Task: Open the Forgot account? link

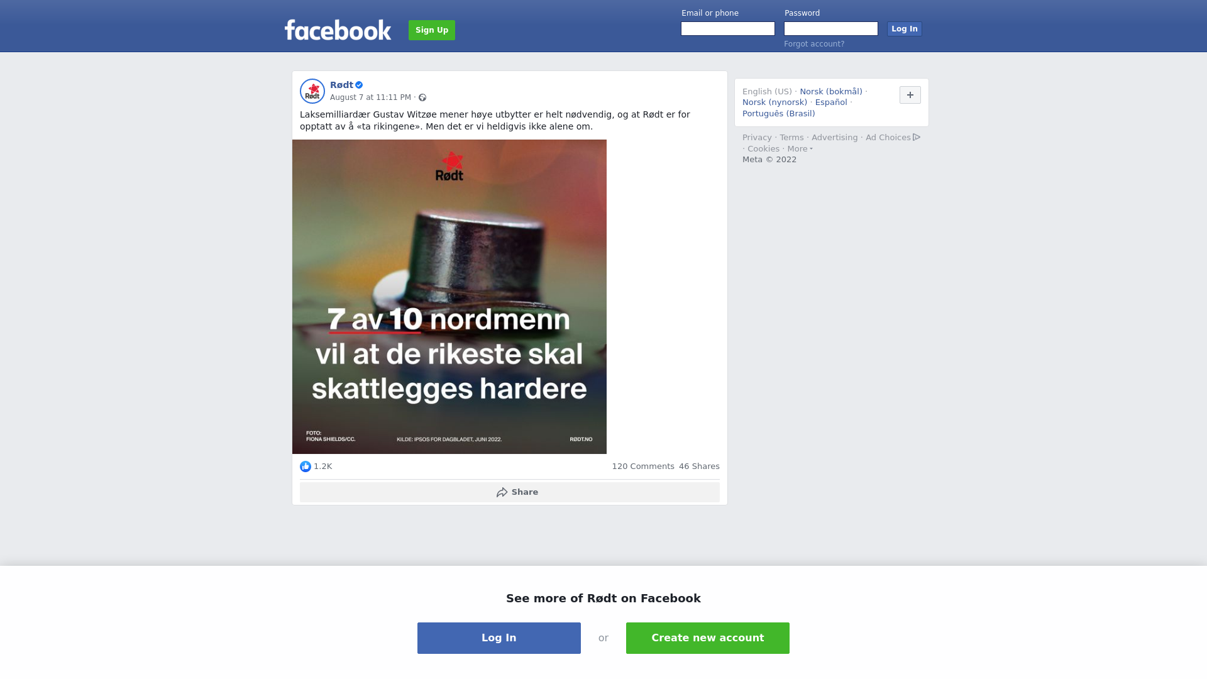Action: [814, 44]
